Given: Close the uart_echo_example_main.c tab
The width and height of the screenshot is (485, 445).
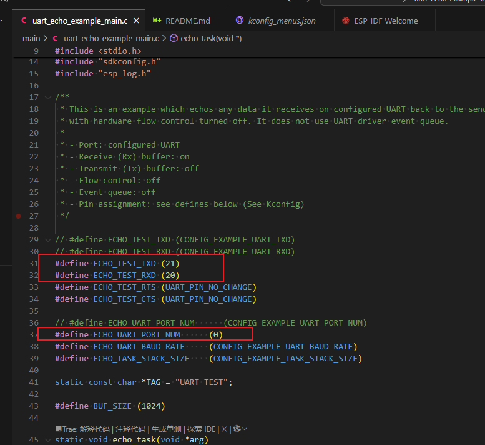Looking at the screenshot, I should [x=137, y=21].
